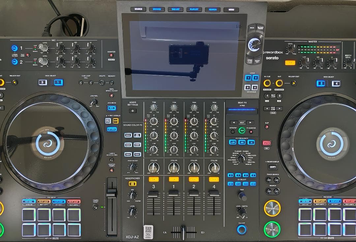Open the TAG LIST screen
This screenshot has height=242, width=356.
click(175, 9)
